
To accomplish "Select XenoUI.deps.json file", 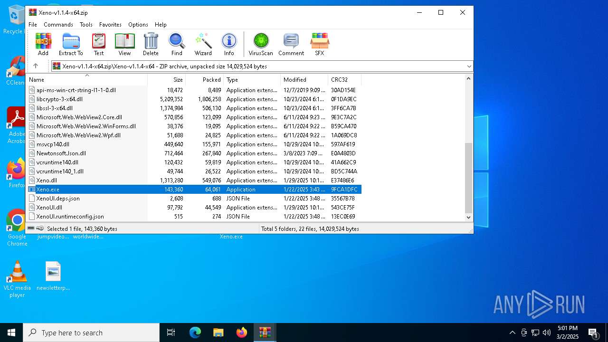I will click(58, 199).
